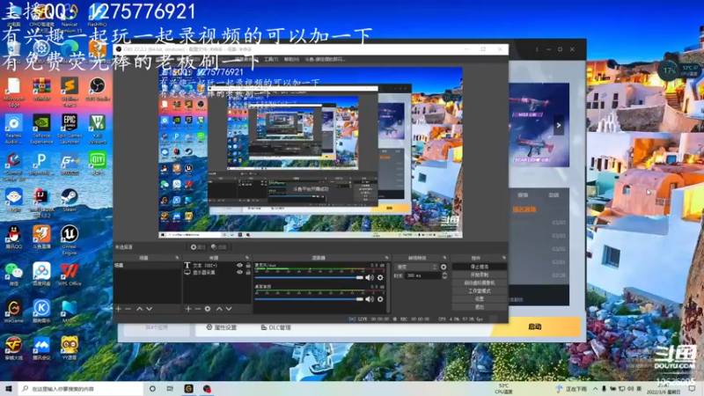
Task: Click the transition duration 300 ms field
Action: click(x=422, y=275)
